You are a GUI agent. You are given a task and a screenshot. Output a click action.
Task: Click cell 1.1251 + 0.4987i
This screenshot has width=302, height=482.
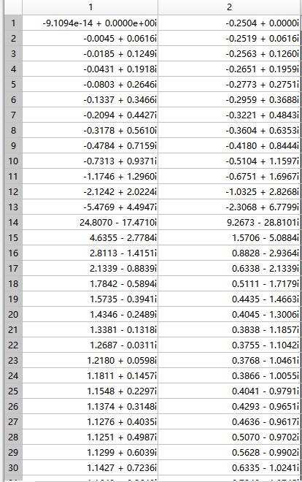(x=90, y=437)
